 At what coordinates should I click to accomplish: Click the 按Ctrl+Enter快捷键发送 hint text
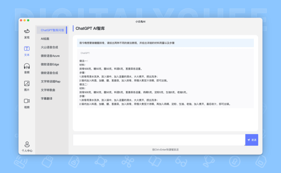click(166, 149)
